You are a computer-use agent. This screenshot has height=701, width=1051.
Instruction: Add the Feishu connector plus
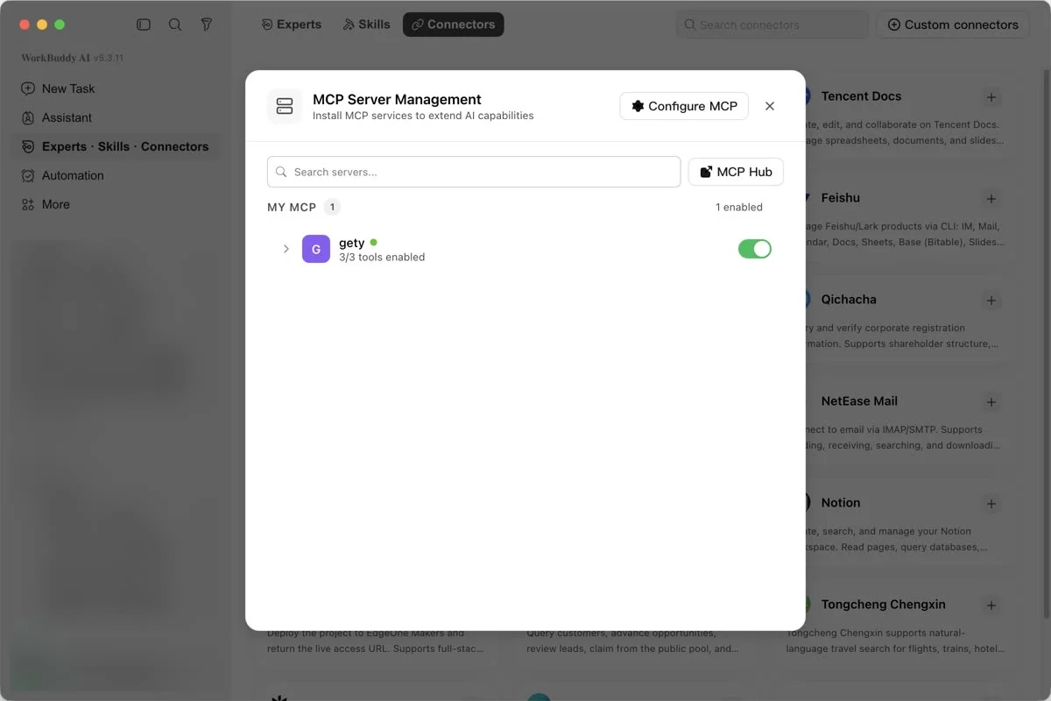tap(991, 199)
